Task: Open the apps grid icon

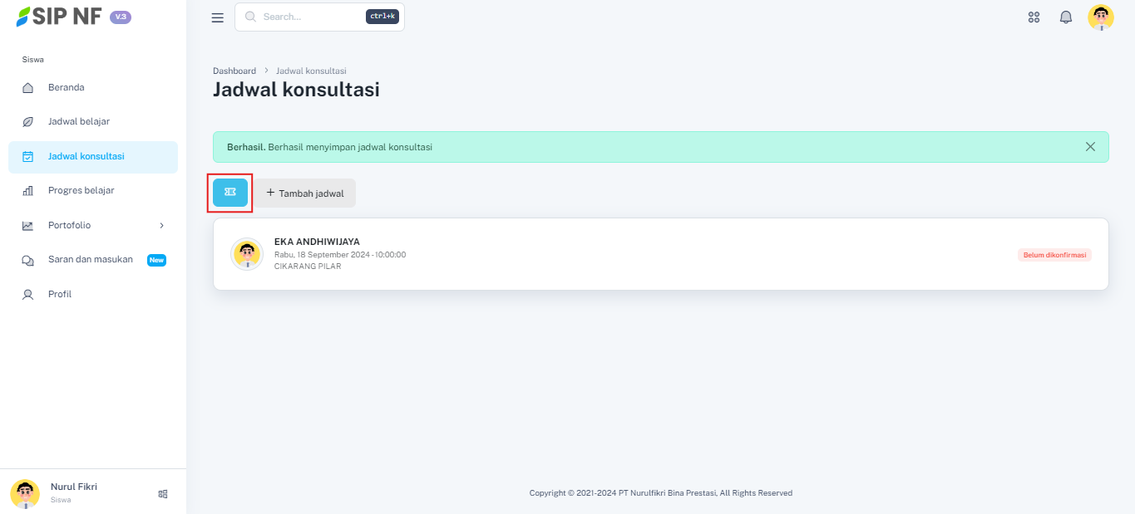Action: pyautogui.click(x=1034, y=17)
